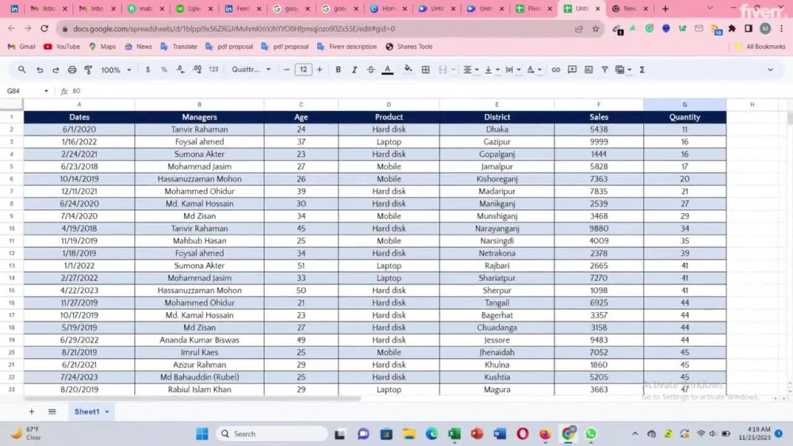
Task: Open the all sheets list
Action: pos(52,412)
